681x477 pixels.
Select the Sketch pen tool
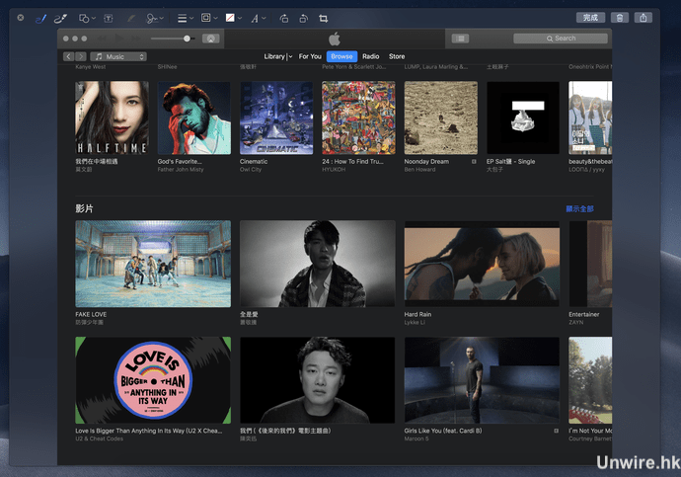40,18
